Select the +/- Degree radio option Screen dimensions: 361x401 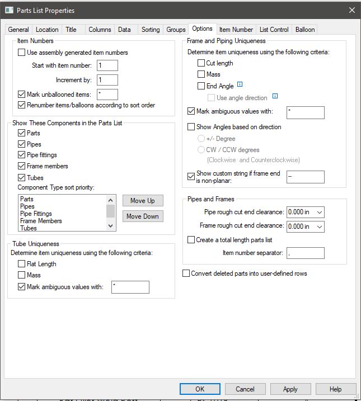(x=201, y=139)
